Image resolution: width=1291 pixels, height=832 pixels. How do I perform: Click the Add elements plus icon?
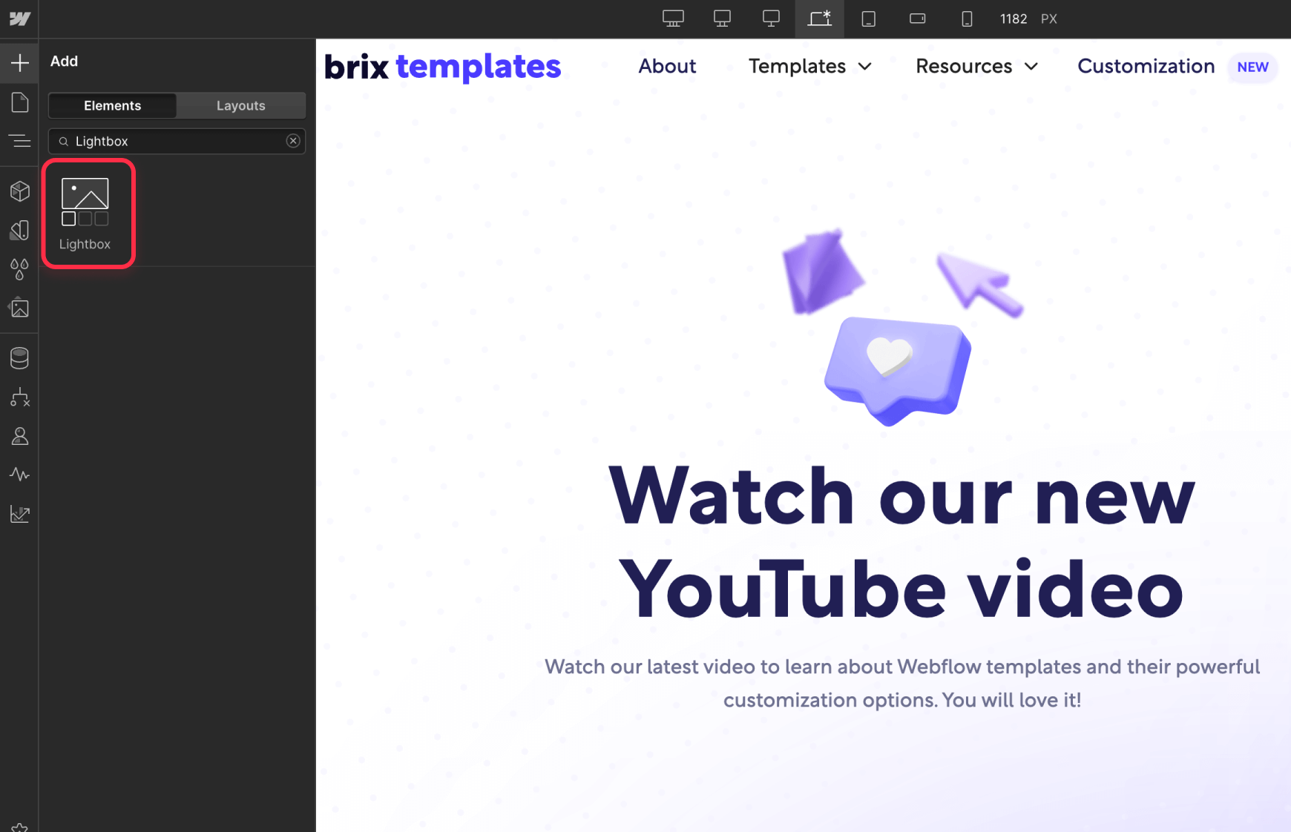click(x=19, y=62)
